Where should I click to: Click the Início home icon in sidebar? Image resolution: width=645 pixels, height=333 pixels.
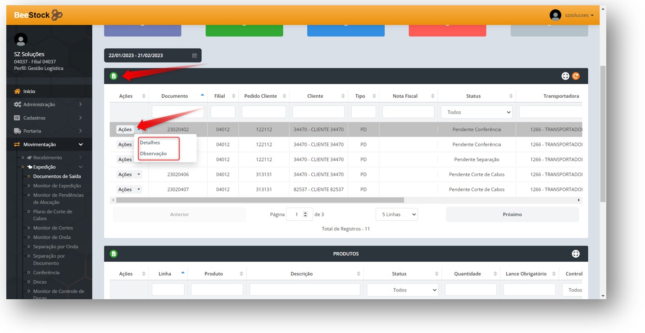tap(17, 91)
